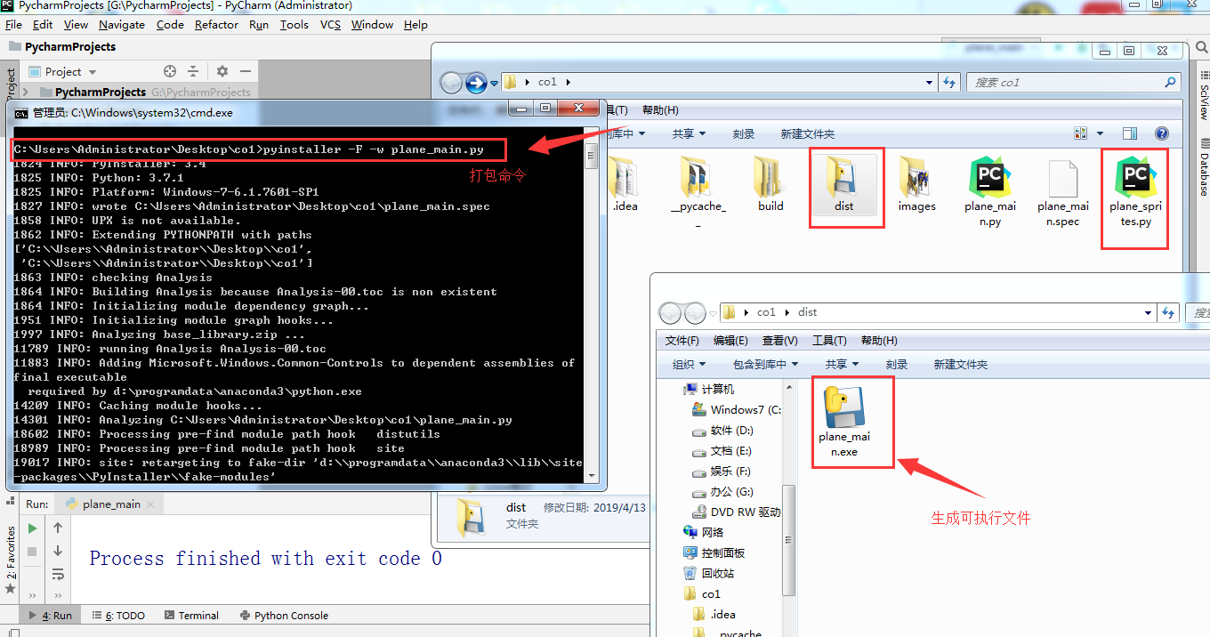1210x637 pixels.
Task: Switch to the Python Console tab
Action: click(283, 615)
